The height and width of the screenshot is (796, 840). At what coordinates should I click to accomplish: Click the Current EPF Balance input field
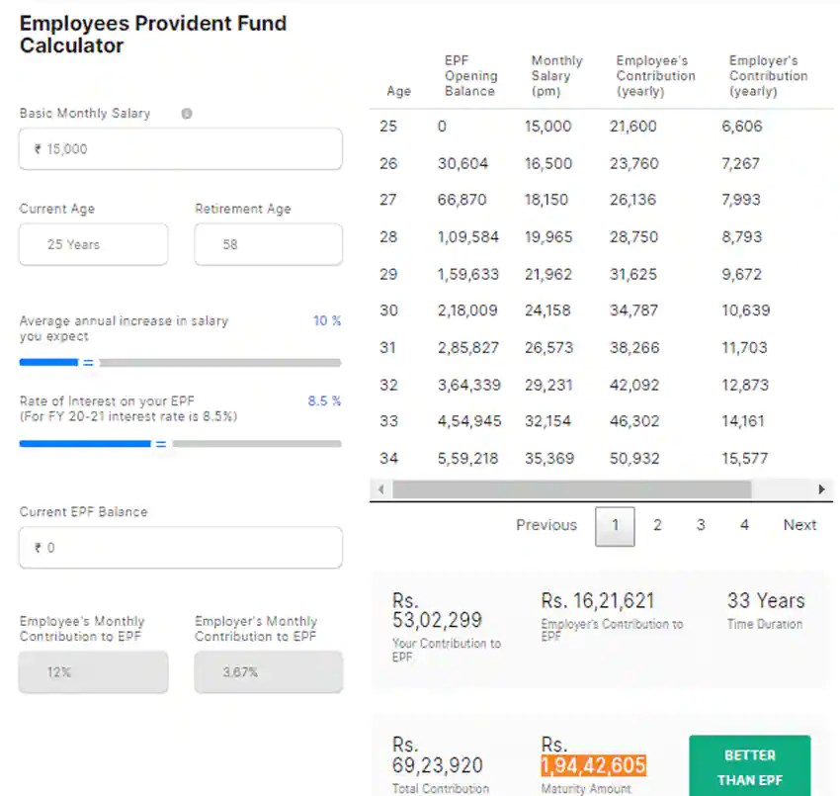(180, 547)
